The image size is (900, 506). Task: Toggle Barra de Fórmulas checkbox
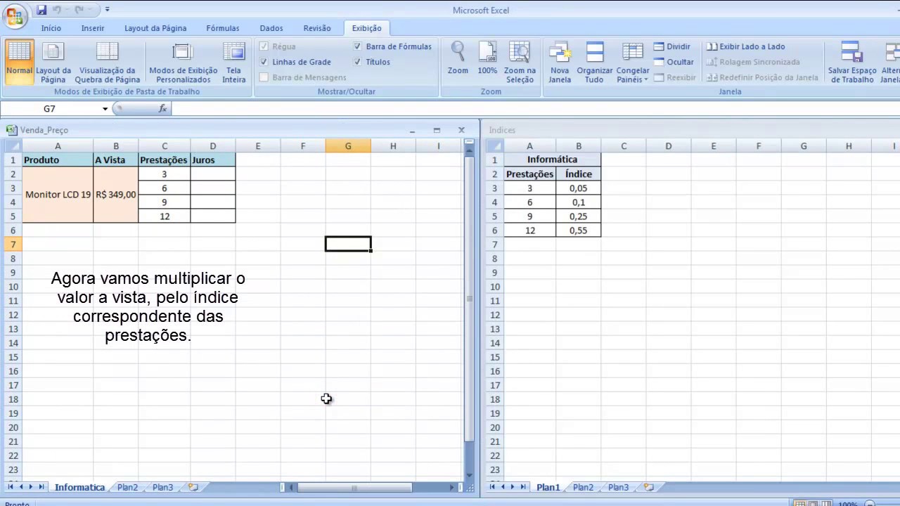coord(357,46)
